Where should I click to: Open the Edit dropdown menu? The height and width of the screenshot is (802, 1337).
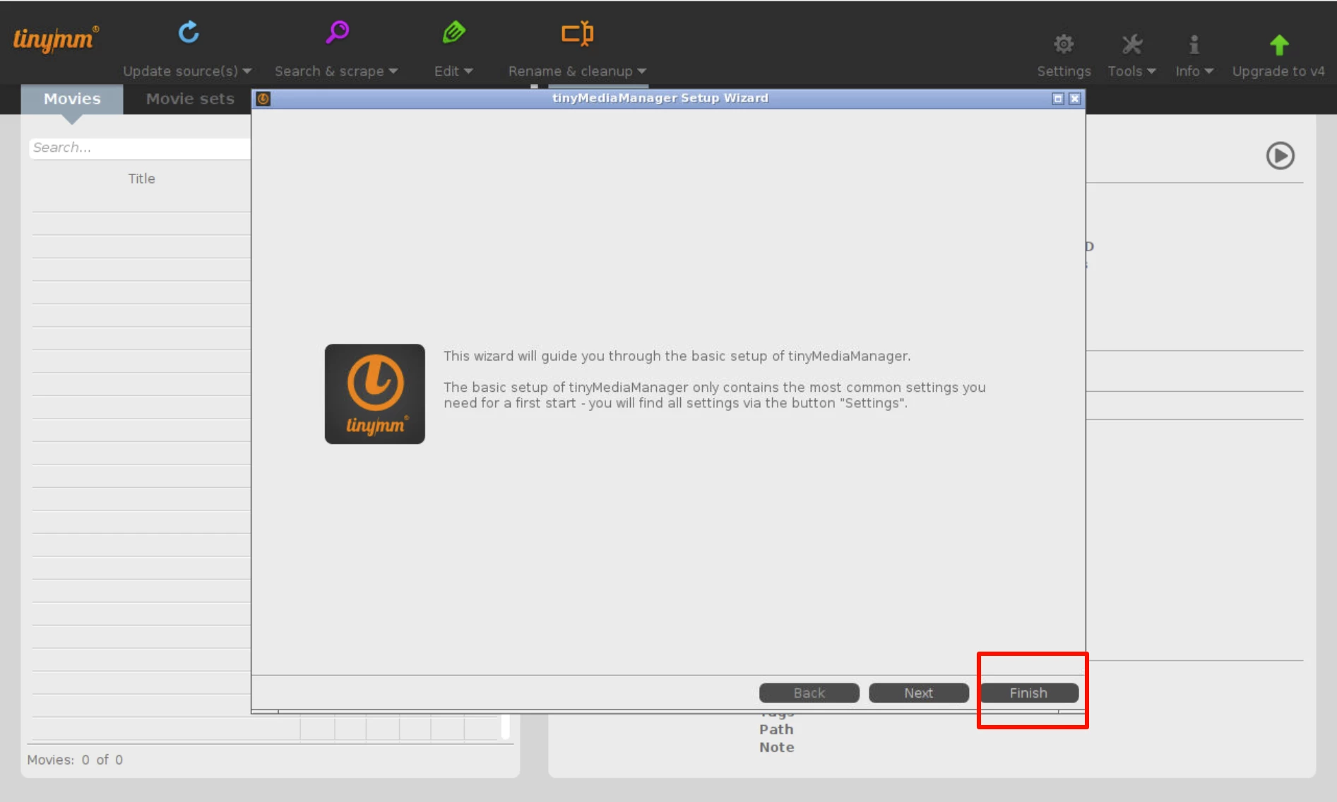point(453,71)
